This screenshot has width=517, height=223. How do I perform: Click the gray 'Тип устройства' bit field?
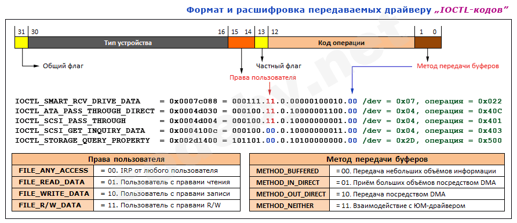(x=128, y=43)
